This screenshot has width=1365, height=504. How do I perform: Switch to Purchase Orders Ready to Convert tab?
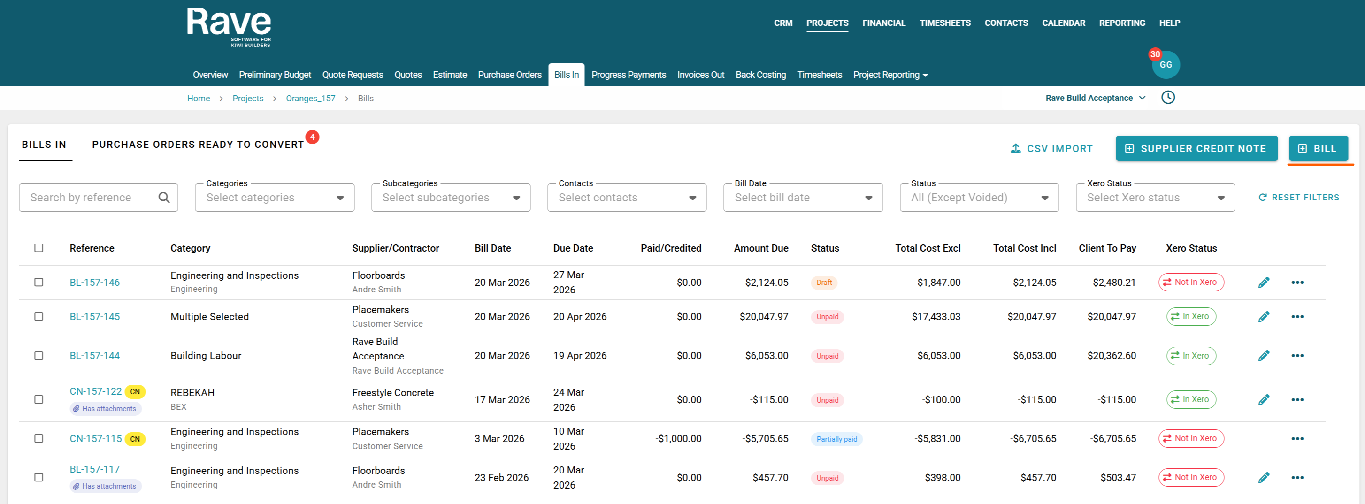198,145
